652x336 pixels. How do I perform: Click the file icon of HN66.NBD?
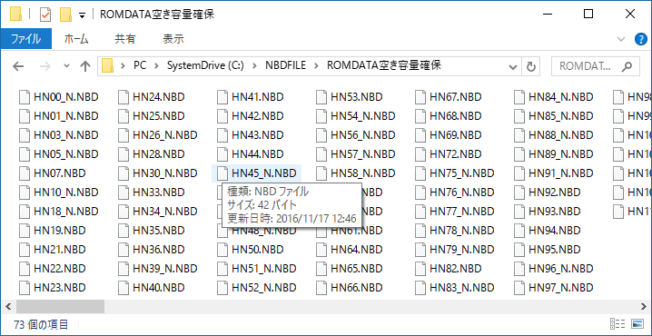321,288
